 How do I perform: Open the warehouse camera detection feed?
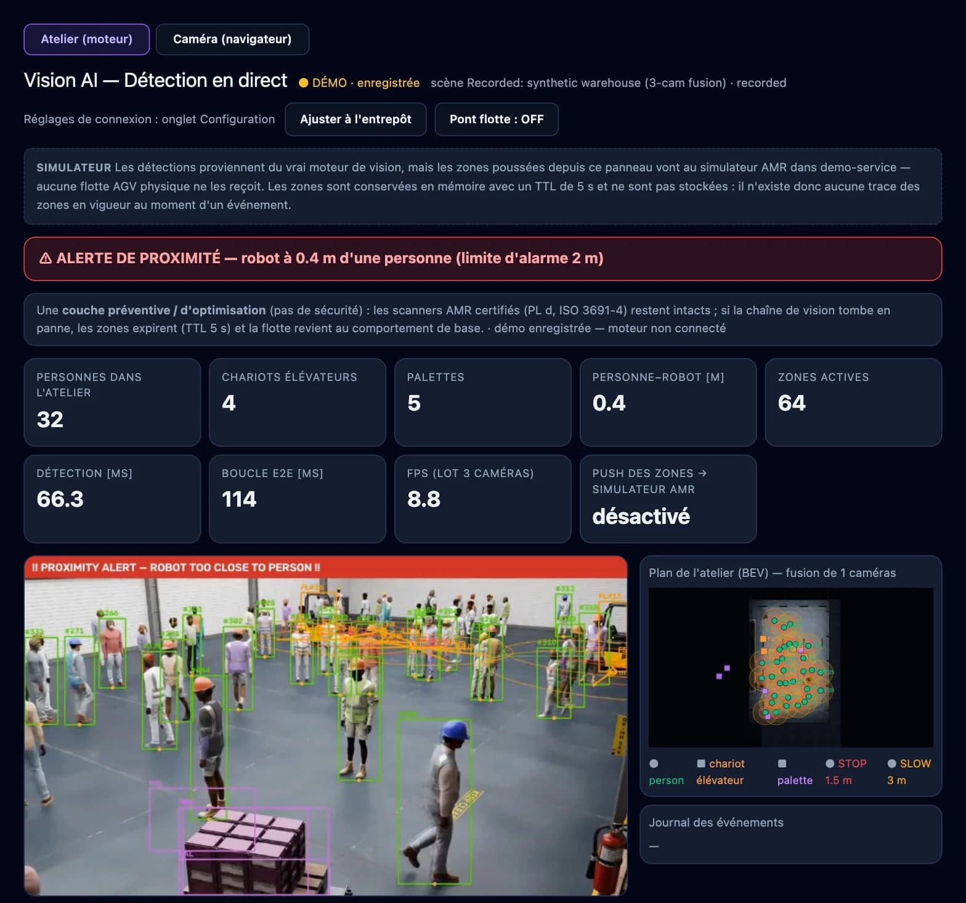[326, 725]
